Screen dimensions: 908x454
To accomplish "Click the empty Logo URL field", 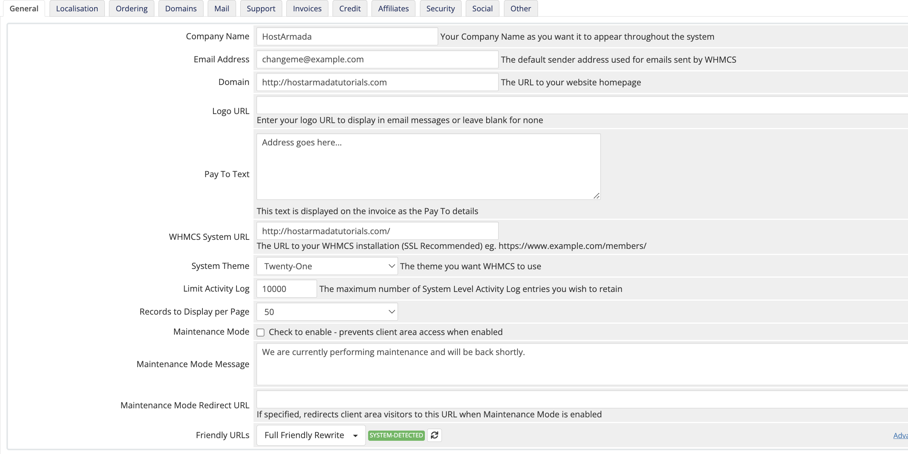I will 582,105.
